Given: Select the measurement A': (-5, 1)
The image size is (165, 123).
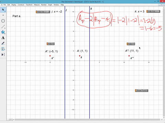Looking at the screenshot, I should coord(52,51).
